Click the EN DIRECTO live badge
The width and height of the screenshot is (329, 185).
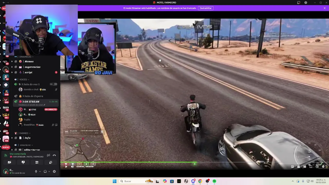pyautogui.click(x=51, y=110)
